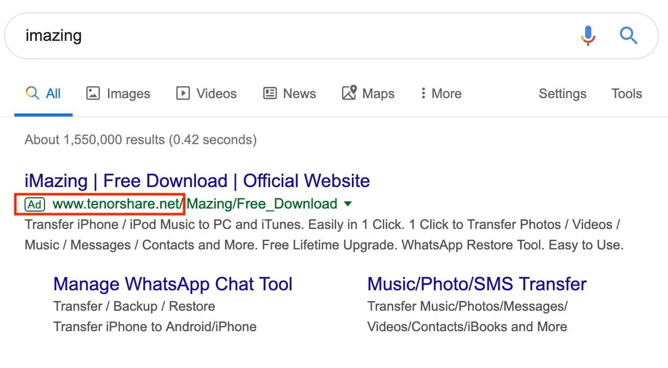Screen dimensions: 668x368
Task: Click the blue magnifying glass search icon
Action: pyautogui.click(x=629, y=36)
